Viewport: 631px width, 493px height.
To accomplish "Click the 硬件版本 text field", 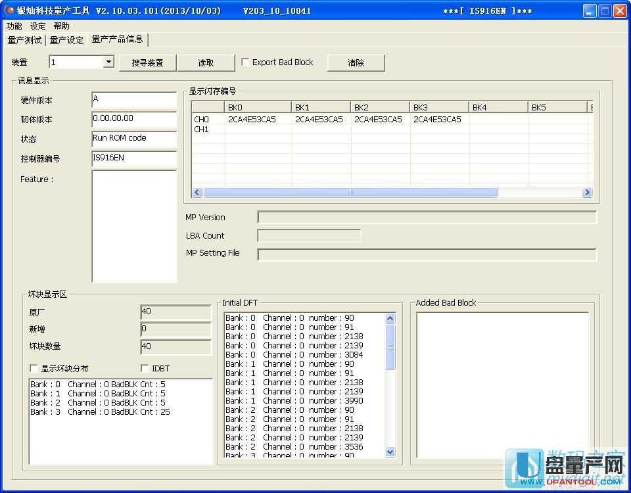I will click(134, 100).
